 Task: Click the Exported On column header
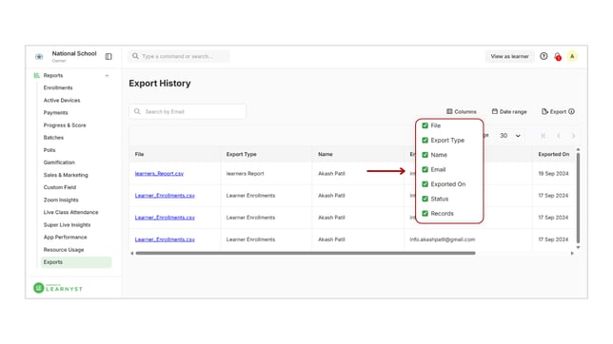[x=554, y=154]
